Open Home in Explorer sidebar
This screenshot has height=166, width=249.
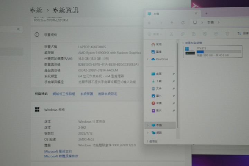[156, 45]
